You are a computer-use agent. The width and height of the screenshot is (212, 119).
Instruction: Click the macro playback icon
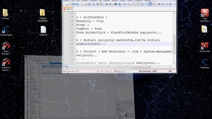[167, 4]
